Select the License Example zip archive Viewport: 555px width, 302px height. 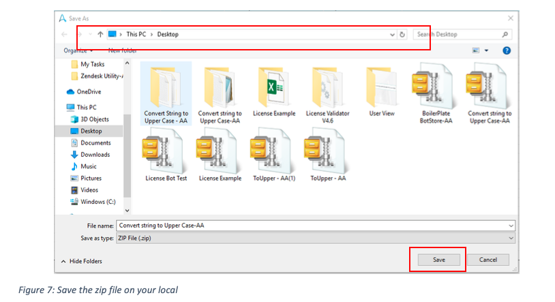(x=220, y=156)
